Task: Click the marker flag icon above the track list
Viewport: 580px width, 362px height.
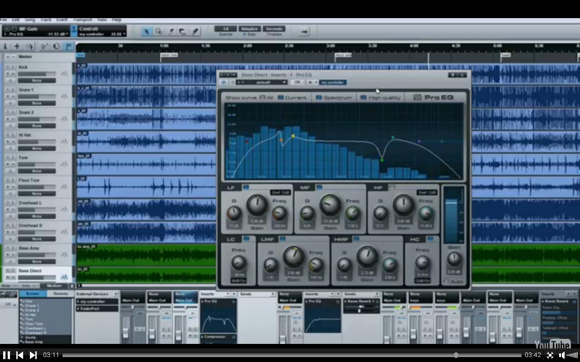Action: point(68,46)
